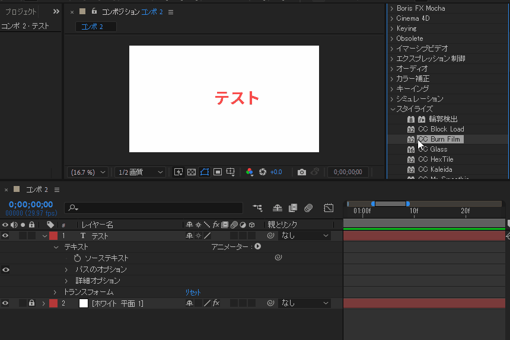Toggle the composition viewer lock icon
The image size is (510, 340).
point(94,11)
